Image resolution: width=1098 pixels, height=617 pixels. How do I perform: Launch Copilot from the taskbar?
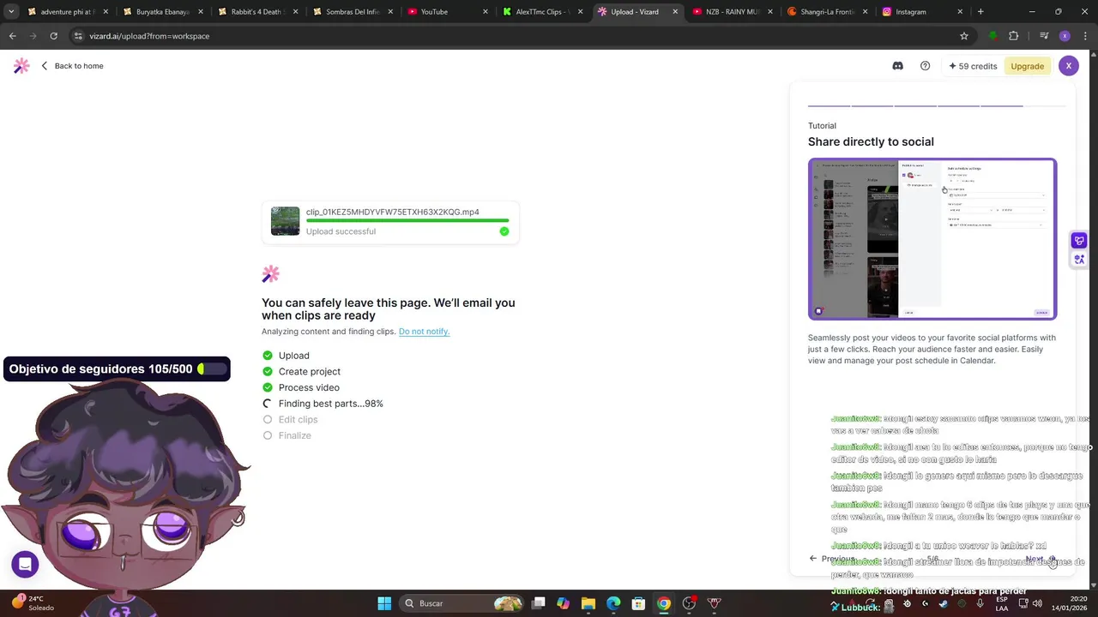coord(563,603)
